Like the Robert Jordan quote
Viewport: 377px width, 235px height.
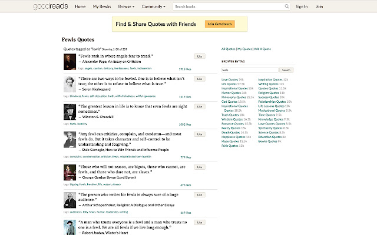coord(200,223)
